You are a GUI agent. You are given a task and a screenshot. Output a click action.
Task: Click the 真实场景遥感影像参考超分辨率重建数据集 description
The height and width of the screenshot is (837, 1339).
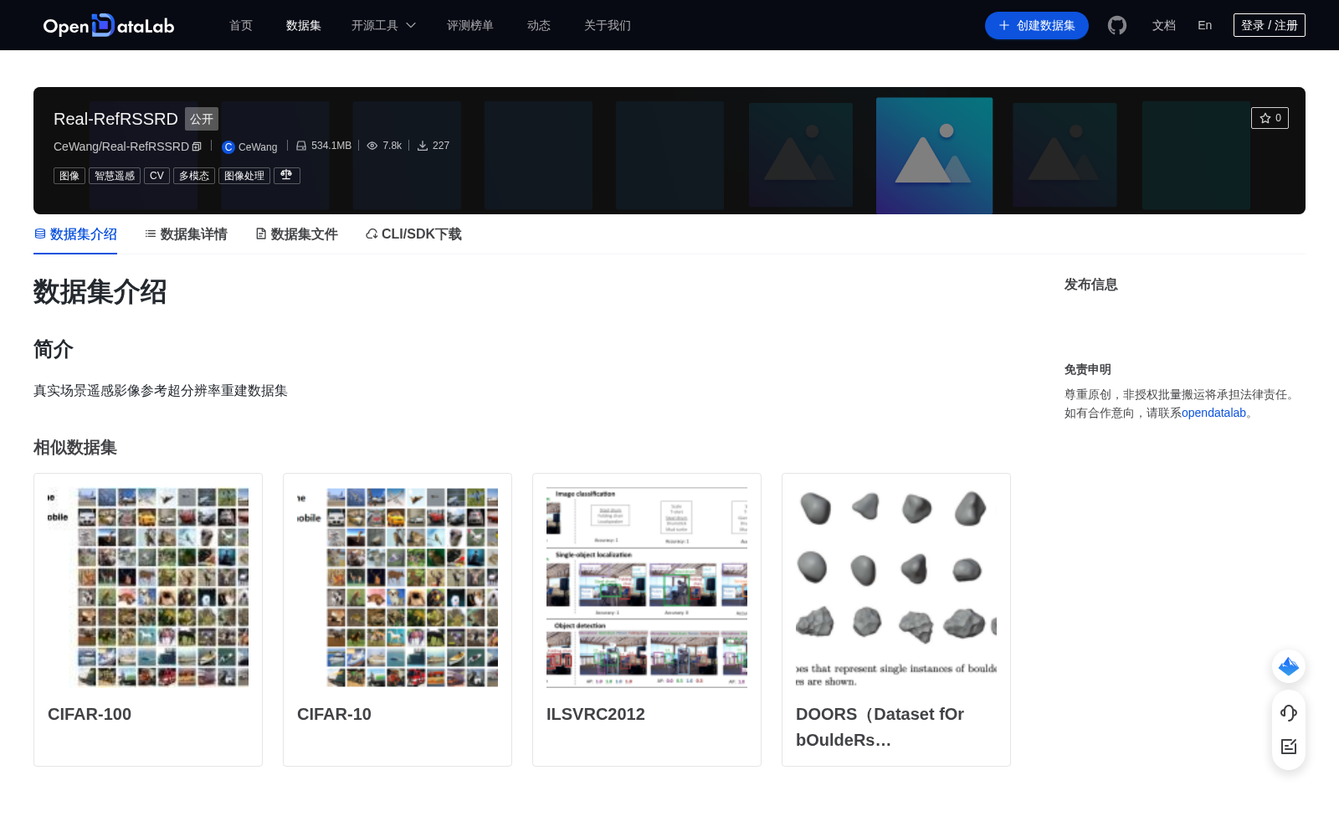click(x=161, y=391)
